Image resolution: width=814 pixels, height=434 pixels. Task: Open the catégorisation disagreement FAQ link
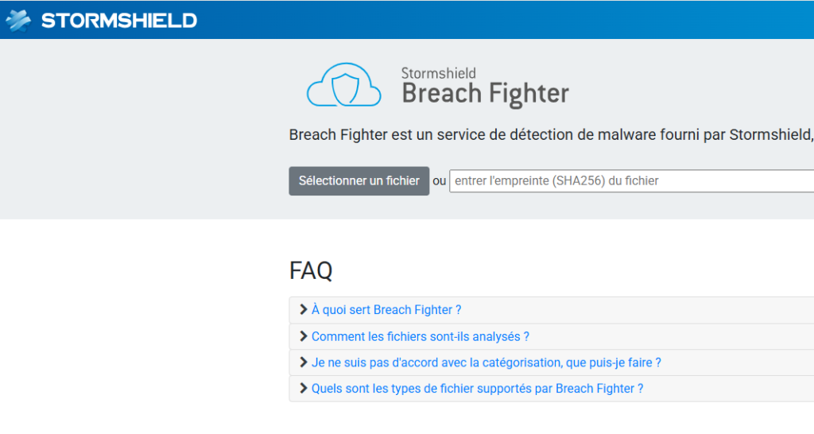pyautogui.click(x=486, y=363)
